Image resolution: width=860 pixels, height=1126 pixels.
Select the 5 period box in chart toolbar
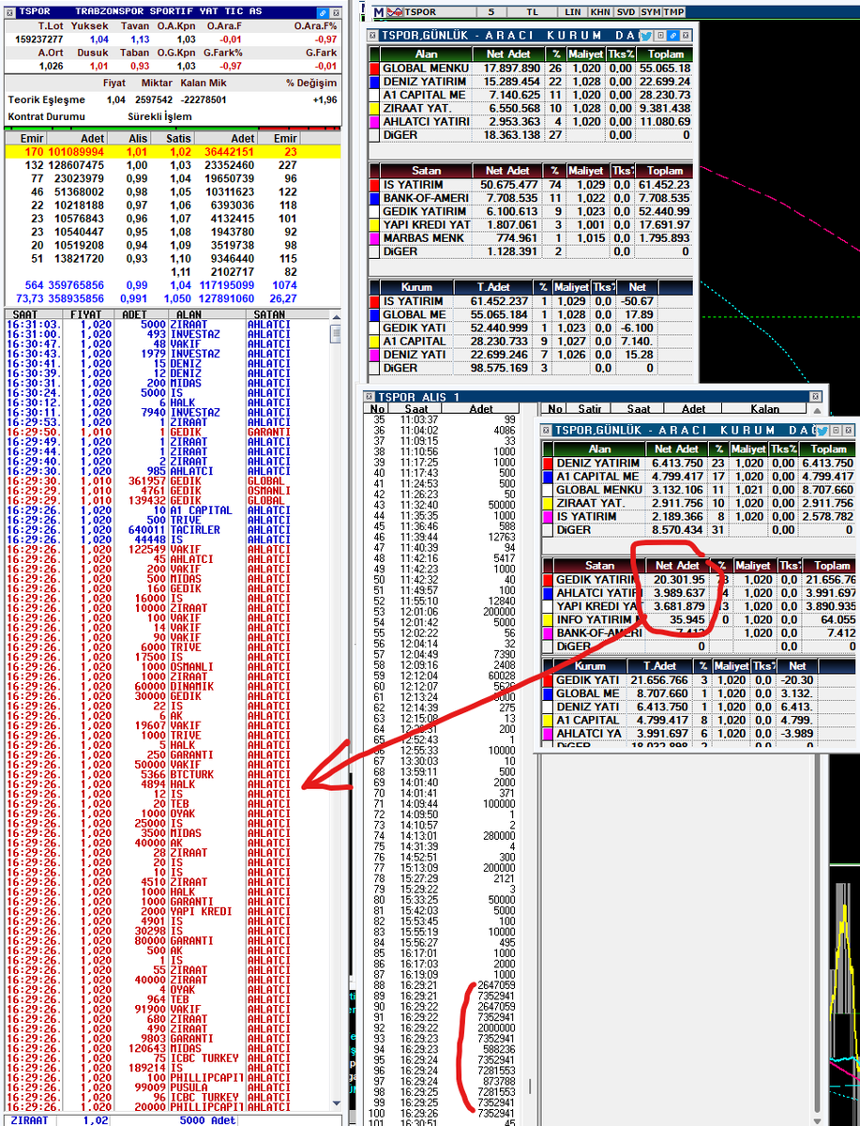point(491,12)
